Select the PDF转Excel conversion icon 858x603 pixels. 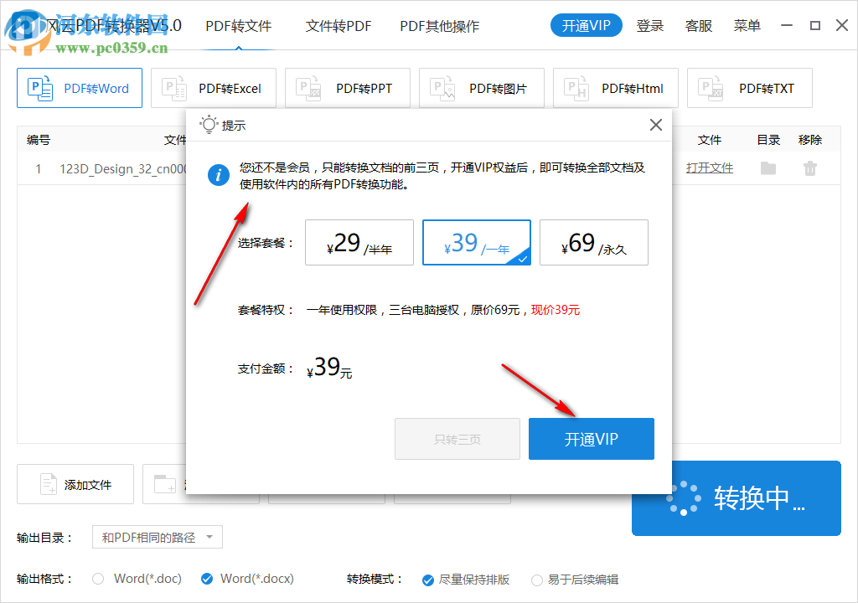tap(172, 88)
